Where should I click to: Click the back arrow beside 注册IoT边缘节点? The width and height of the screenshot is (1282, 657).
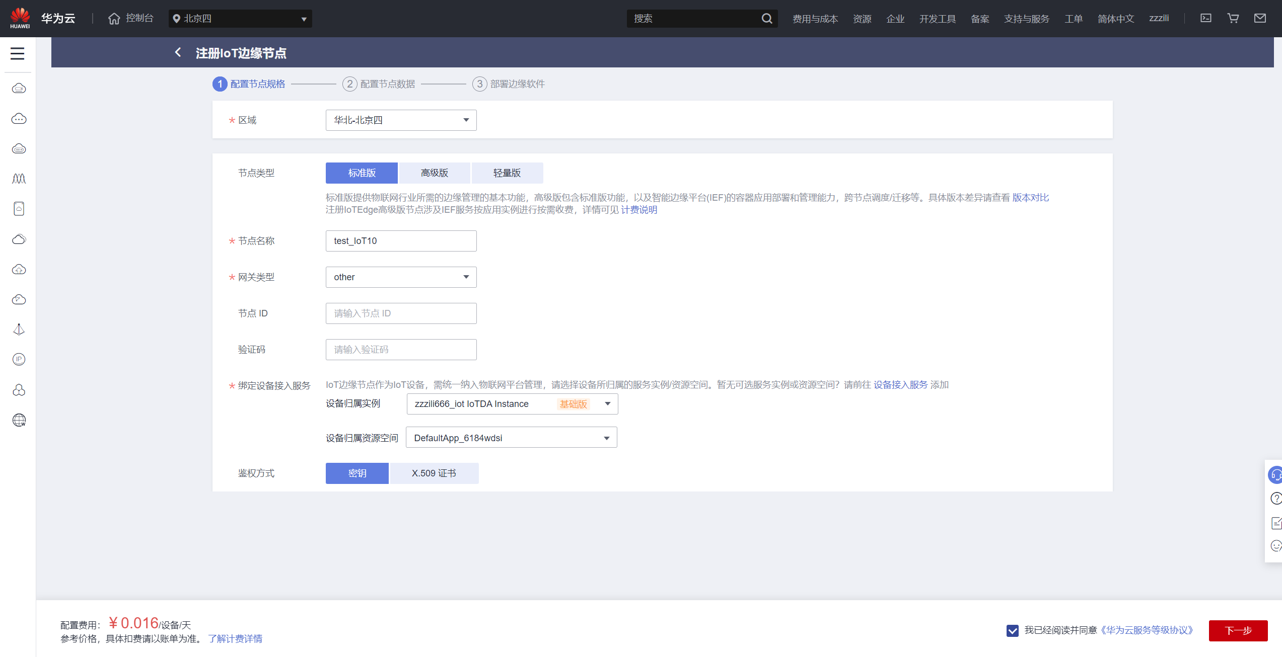[178, 52]
